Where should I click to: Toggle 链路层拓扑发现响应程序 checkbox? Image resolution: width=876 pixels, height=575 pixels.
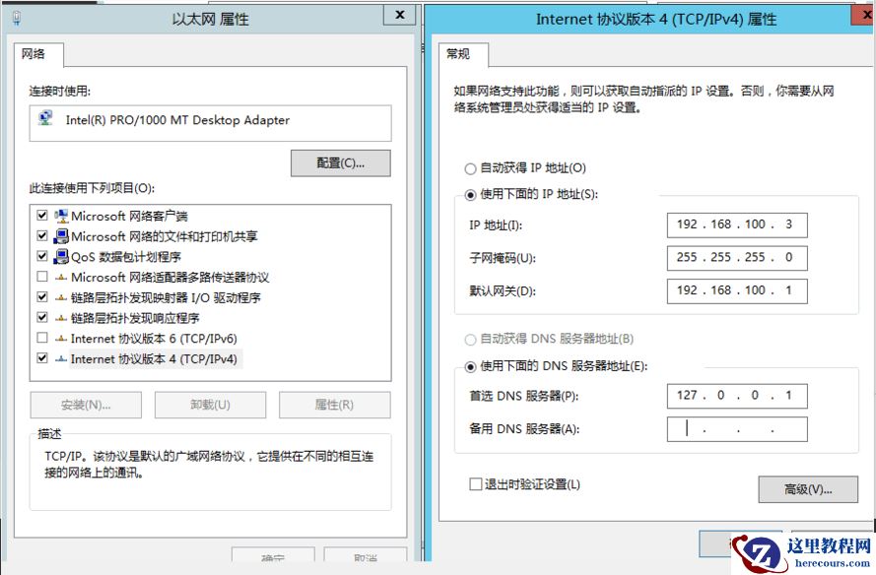[42, 317]
